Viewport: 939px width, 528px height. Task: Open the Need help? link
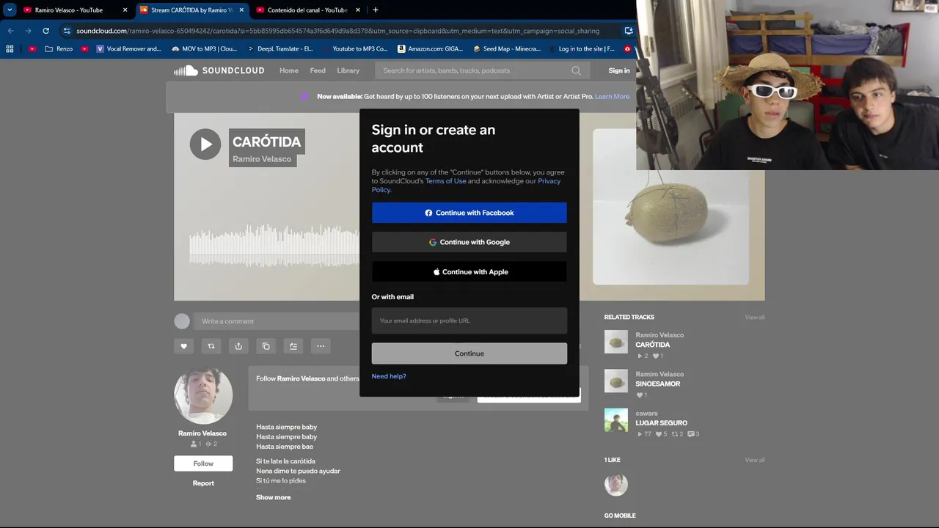(389, 376)
